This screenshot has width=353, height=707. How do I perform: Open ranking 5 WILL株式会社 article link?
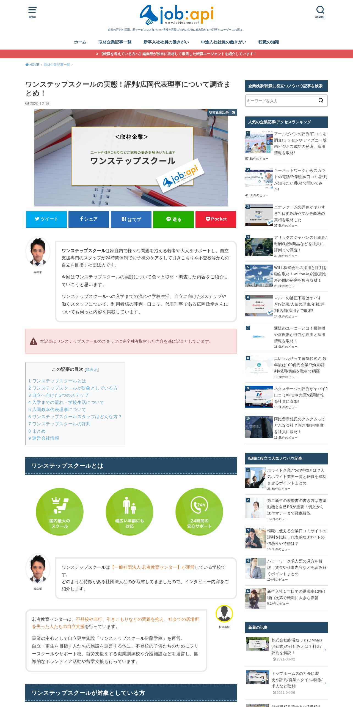coord(300,274)
